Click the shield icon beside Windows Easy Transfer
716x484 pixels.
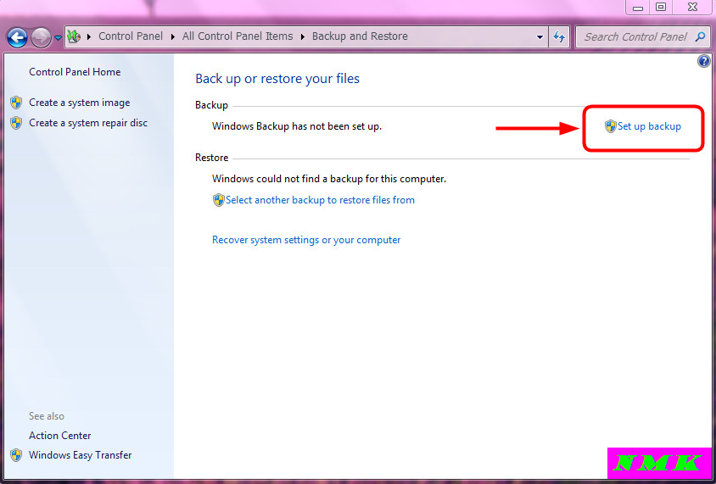16,455
